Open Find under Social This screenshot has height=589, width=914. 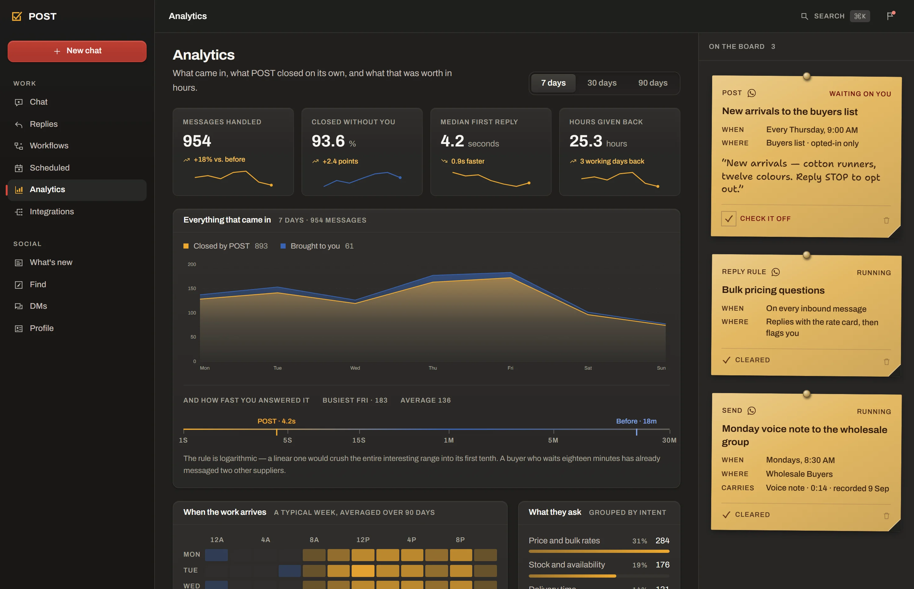click(x=77, y=285)
